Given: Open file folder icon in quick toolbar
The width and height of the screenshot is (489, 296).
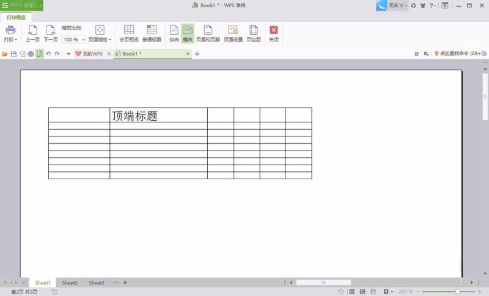Looking at the screenshot, I should tap(5, 54).
